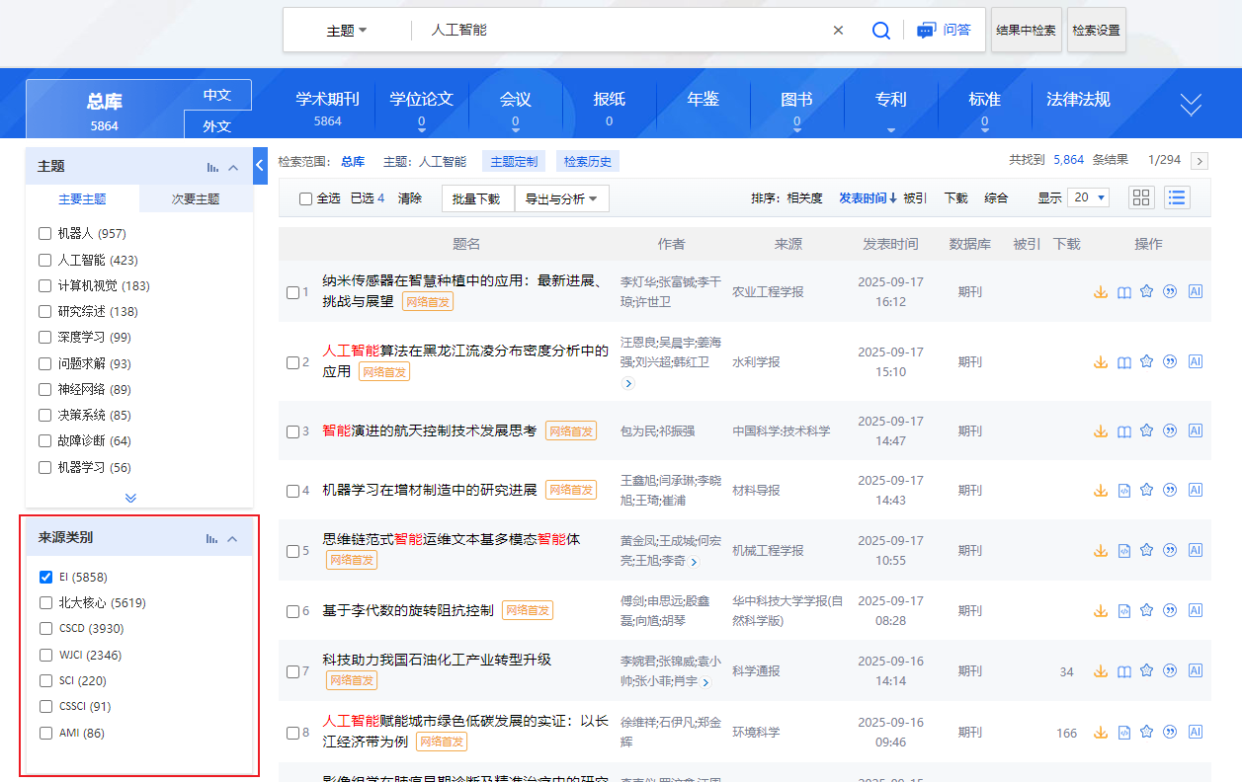Launch the AI assistant for the first result

point(1196,292)
